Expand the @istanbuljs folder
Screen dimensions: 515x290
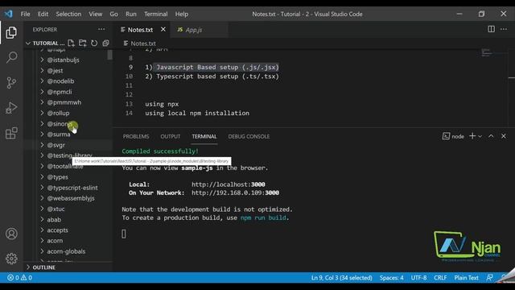point(63,60)
